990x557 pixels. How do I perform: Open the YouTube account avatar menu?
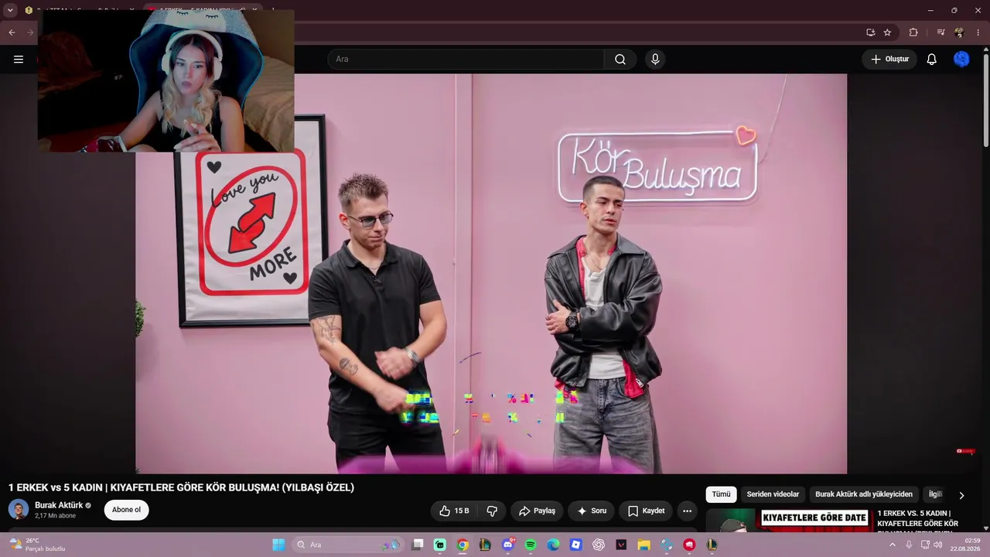click(961, 60)
